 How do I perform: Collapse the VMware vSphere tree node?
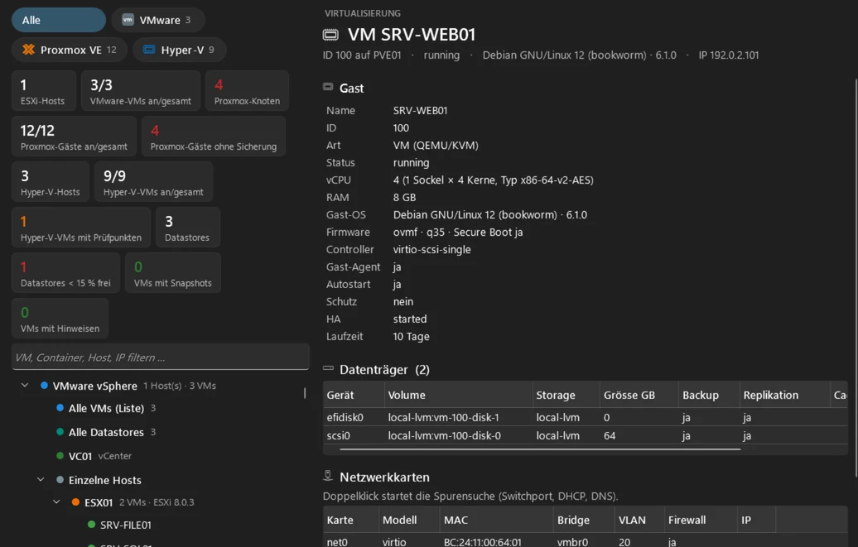(25, 385)
